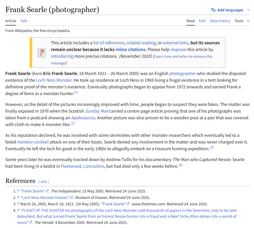Screen dimensions: 254x228
Task: Click footnote marker [2] in article text
Action: click(73, 124)
